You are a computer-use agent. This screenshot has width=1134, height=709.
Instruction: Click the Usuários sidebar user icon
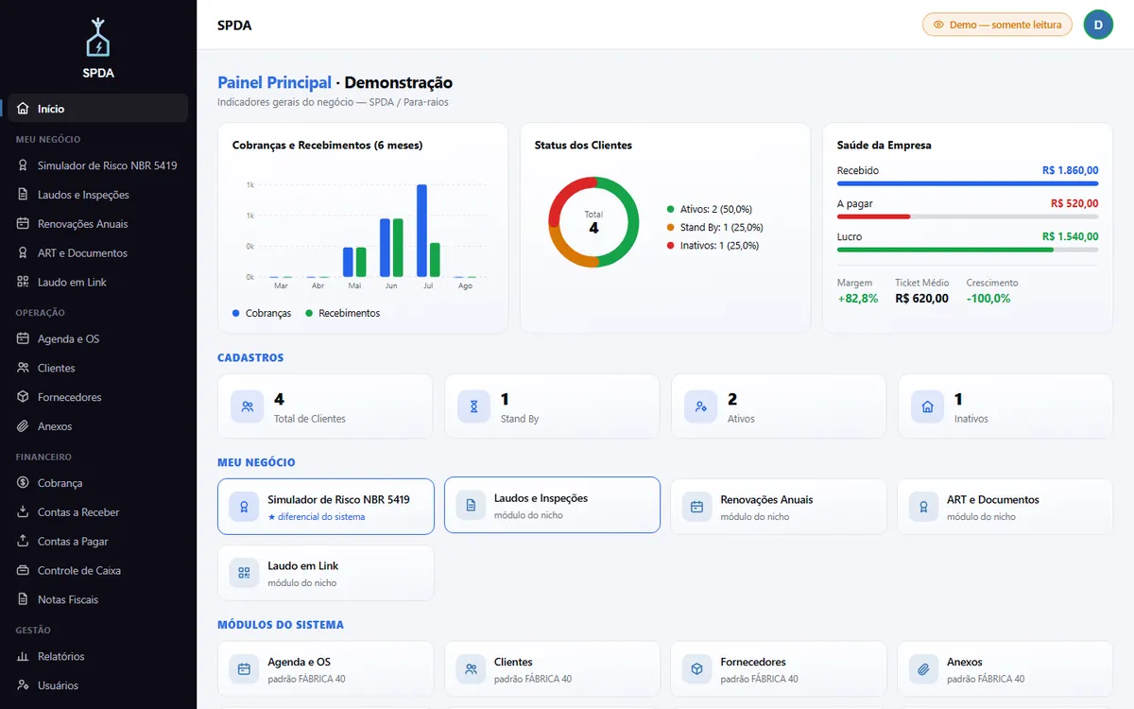tap(23, 685)
